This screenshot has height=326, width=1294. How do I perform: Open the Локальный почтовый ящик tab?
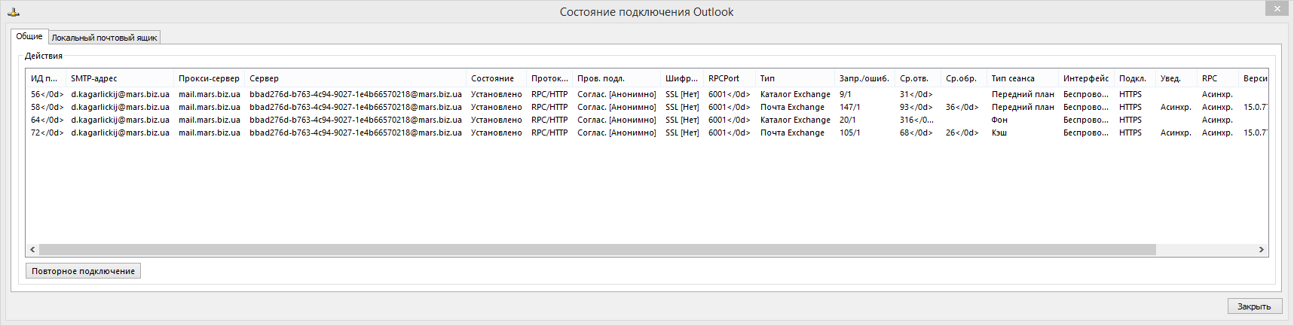pos(104,38)
